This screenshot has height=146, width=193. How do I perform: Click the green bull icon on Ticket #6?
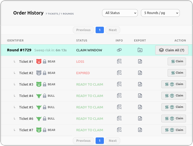point(39,119)
